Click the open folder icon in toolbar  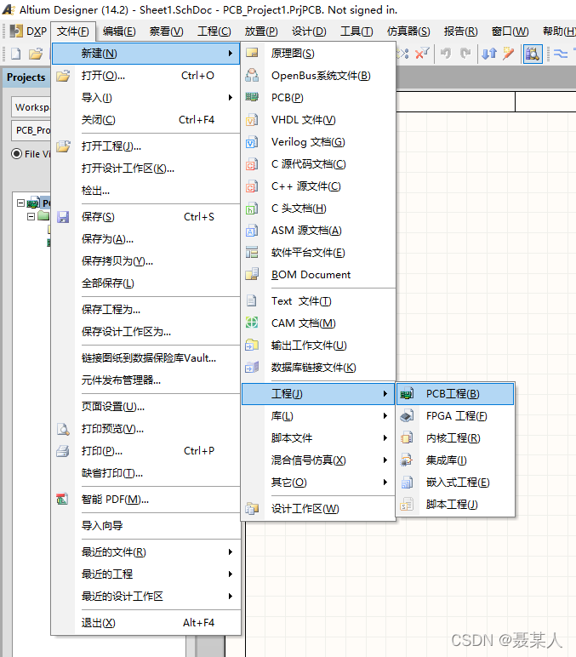(x=36, y=54)
